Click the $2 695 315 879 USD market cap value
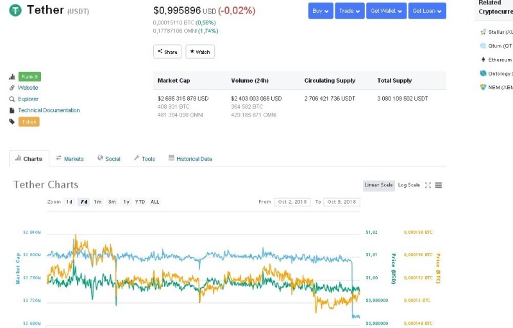This screenshot has height=328, width=513. (183, 98)
